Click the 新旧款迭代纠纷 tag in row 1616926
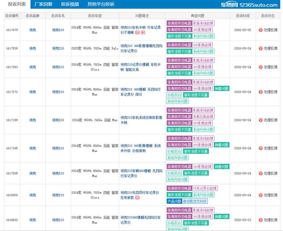This screenshot has height=231, width=283. tap(195, 201)
